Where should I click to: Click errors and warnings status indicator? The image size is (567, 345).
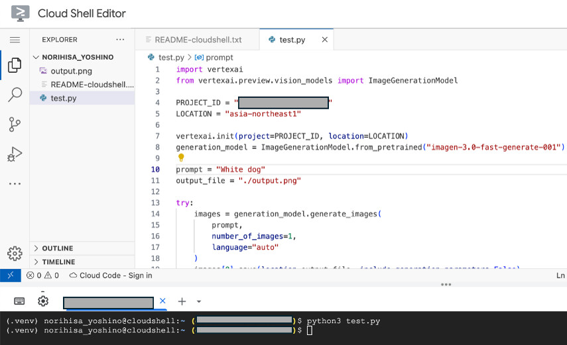point(42,275)
